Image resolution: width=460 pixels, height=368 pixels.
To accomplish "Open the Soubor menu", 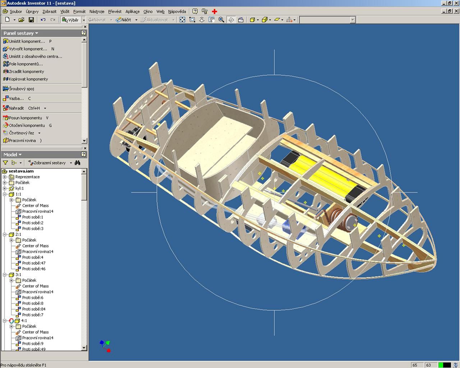I will (x=15, y=11).
